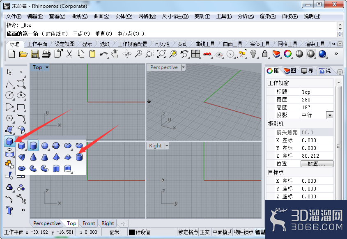The width and height of the screenshot is (347, 239).
Task: Click the blue Render sphere icon
Action: 322,54
